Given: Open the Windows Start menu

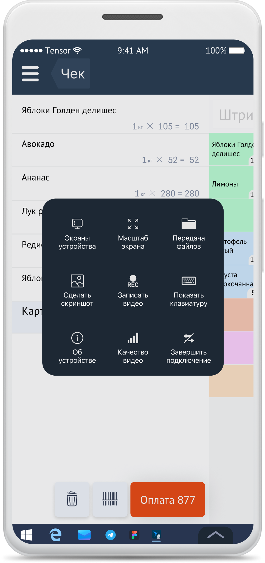Looking at the screenshot, I should click(x=27, y=535).
